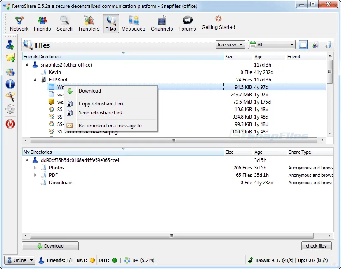This screenshot has width=341, height=269.
Task: Click the Add Share folder sidebar icon
Action: [10, 57]
